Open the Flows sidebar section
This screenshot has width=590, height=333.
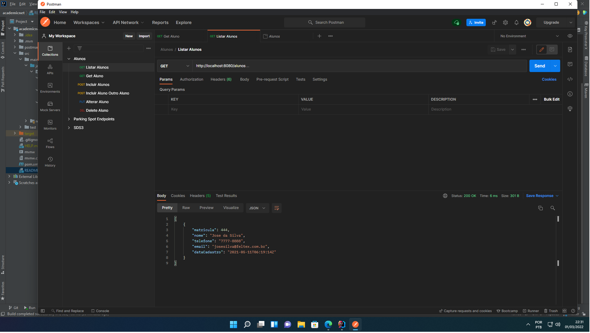[x=50, y=143]
